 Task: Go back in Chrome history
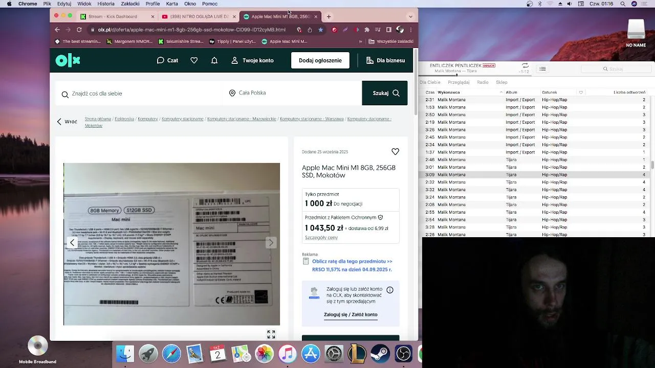pyautogui.click(x=57, y=30)
